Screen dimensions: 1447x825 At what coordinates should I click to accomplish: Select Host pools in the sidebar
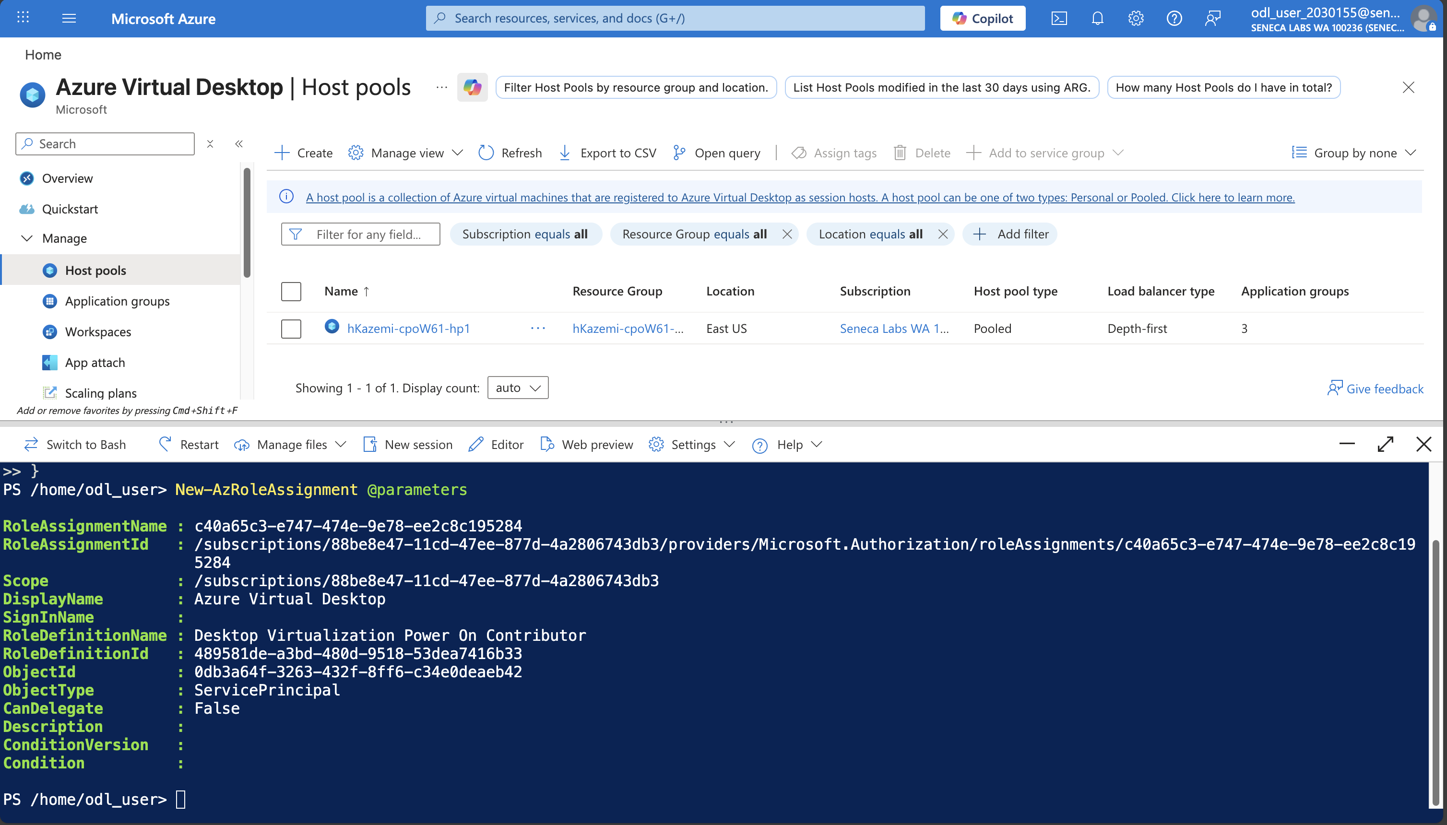pyautogui.click(x=120, y=270)
